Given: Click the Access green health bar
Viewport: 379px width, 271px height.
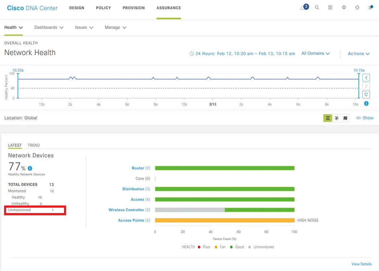Looking at the screenshot, I should click(x=225, y=200).
